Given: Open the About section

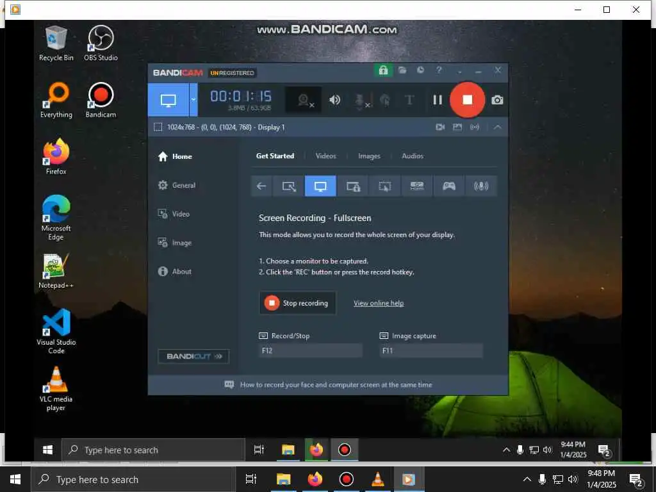Looking at the screenshot, I should tap(174, 272).
